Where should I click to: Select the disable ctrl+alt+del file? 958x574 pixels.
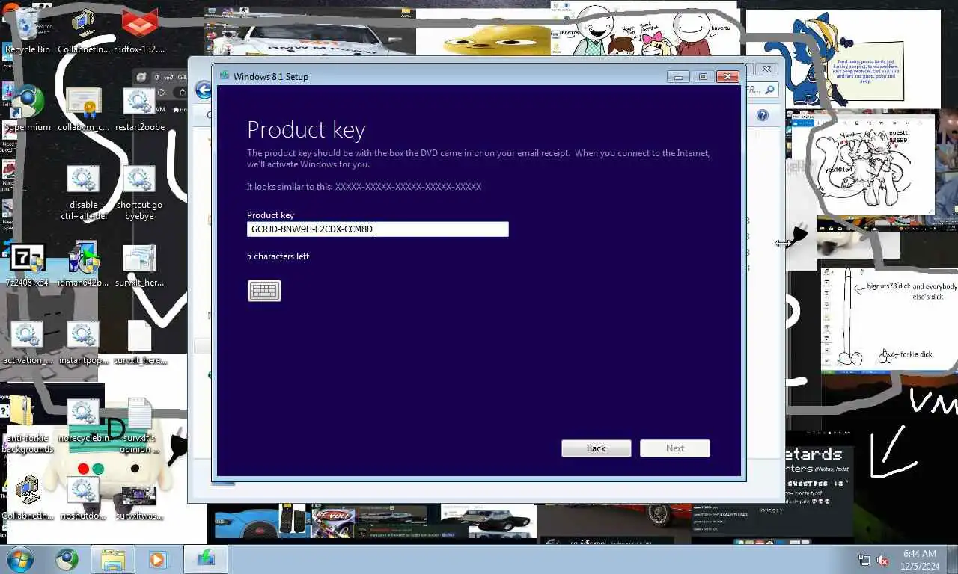pos(83,192)
